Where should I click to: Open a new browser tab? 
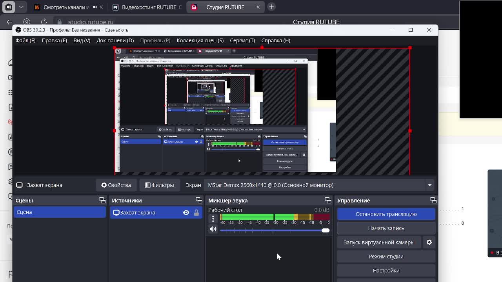271,7
